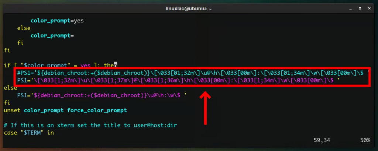Place cursor on first else keyword
Screen dimensions: 378x151
(x=24, y=28)
